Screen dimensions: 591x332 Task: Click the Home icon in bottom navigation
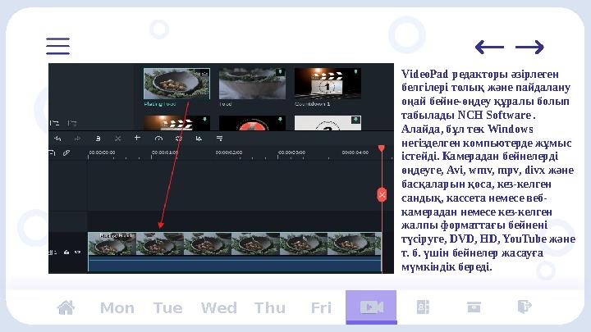[x=66, y=307]
